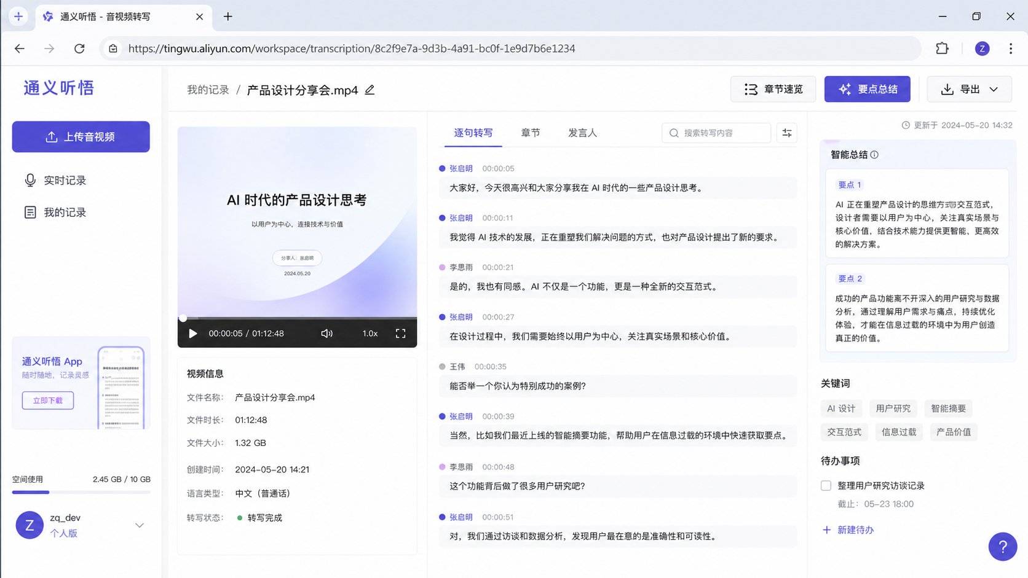Click the 00:00:39 timestamp by 张启明

(498, 416)
